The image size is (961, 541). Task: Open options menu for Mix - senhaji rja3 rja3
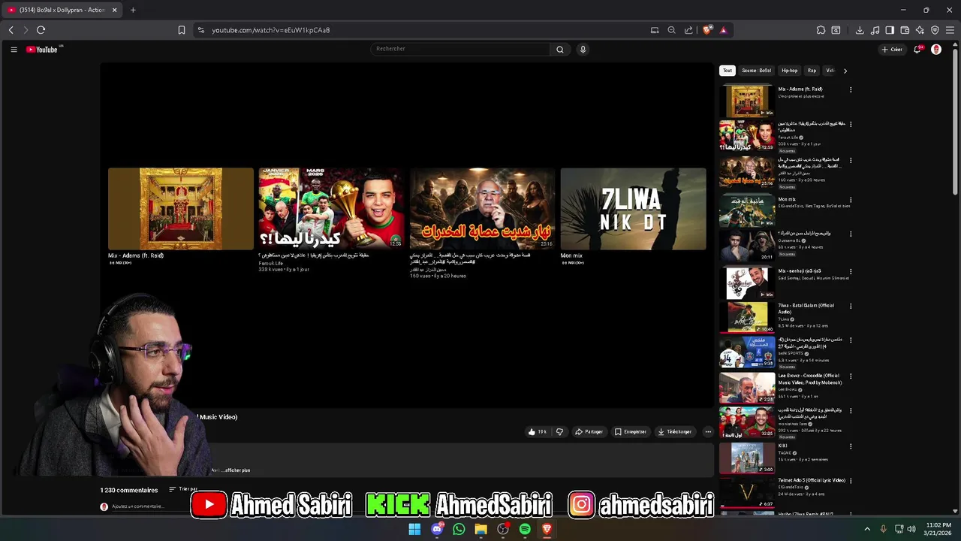[x=851, y=271]
